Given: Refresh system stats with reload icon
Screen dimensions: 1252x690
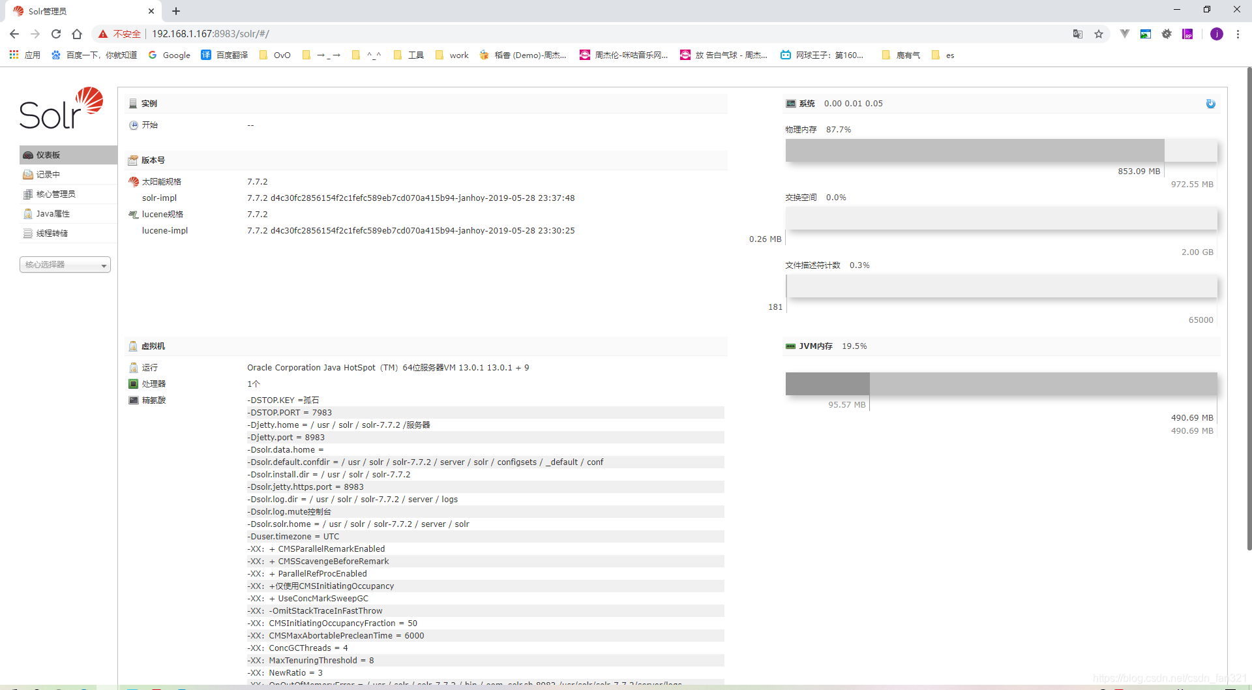Looking at the screenshot, I should (1211, 104).
